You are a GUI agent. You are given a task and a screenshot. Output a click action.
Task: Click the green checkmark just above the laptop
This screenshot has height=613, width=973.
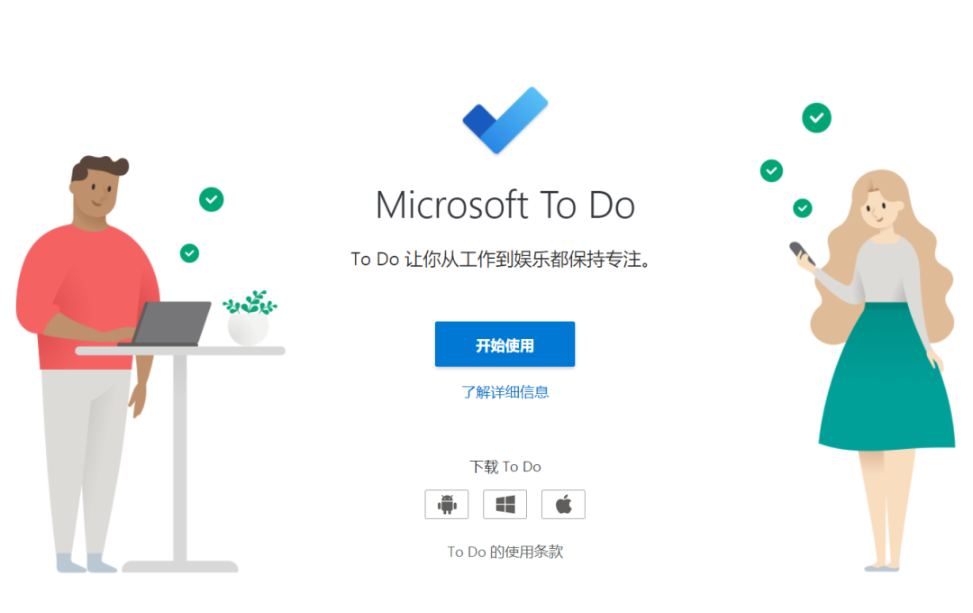(189, 252)
